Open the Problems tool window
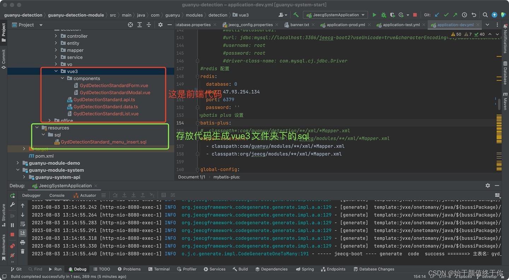Image resolution: width=509 pixels, height=280 pixels. pyautogui.click(x=129, y=269)
